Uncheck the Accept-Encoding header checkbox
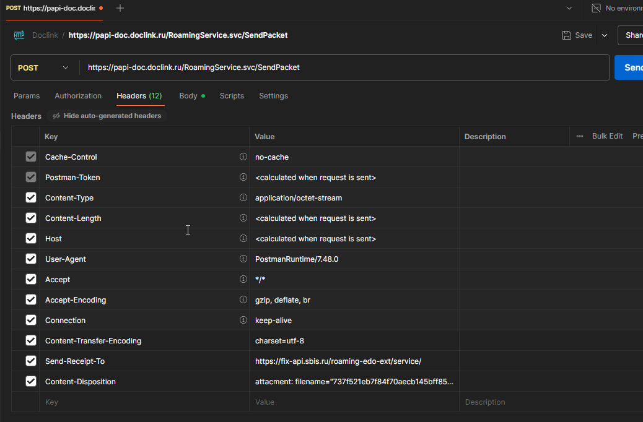Image resolution: width=643 pixels, height=422 pixels. [31, 300]
